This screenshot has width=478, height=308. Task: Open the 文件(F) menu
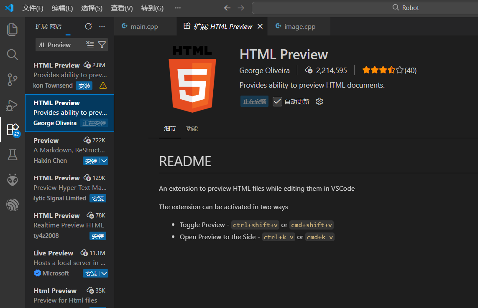click(x=33, y=8)
